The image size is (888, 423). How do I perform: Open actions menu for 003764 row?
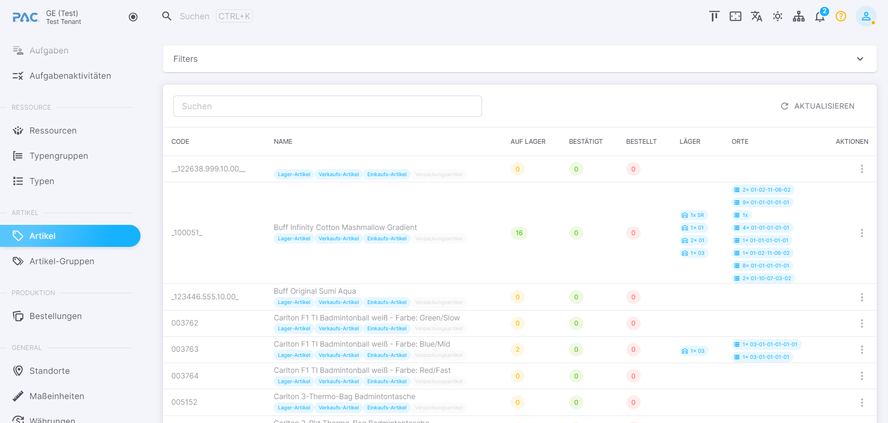tap(862, 376)
